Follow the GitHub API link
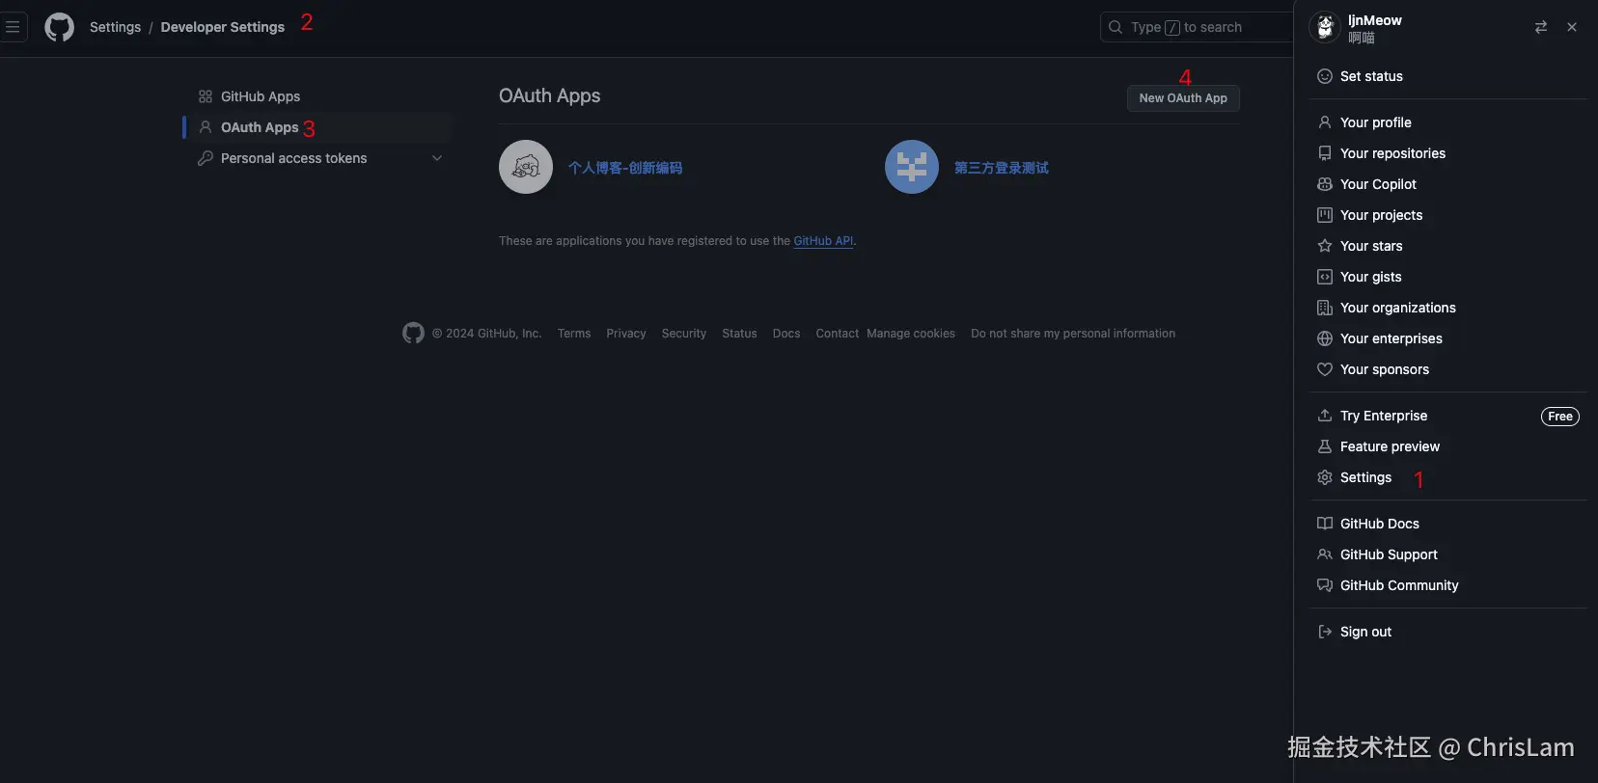The height and width of the screenshot is (783, 1598). 823,241
